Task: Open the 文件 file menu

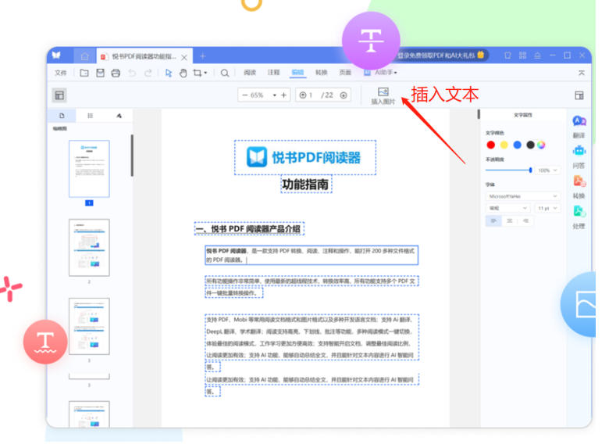Action: point(60,73)
